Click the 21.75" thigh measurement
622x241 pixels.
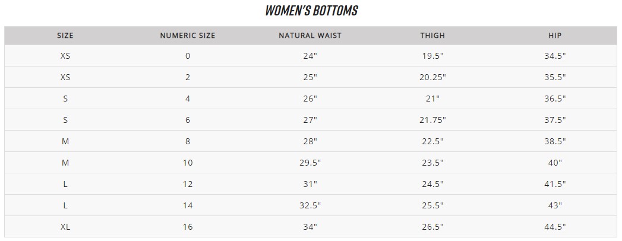pos(432,120)
